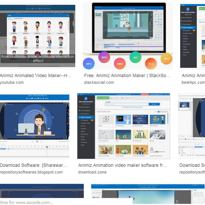Click the 'Animiz Animation video maker software fr...' title

click(x=122, y=165)
